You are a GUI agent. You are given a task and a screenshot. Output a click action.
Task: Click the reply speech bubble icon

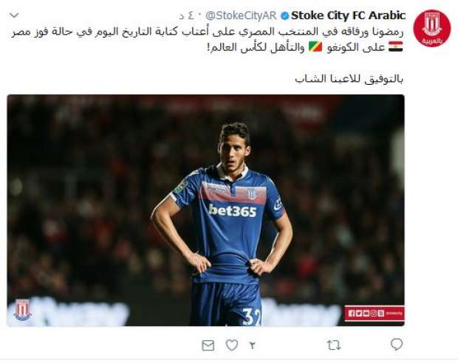(397, 345)
